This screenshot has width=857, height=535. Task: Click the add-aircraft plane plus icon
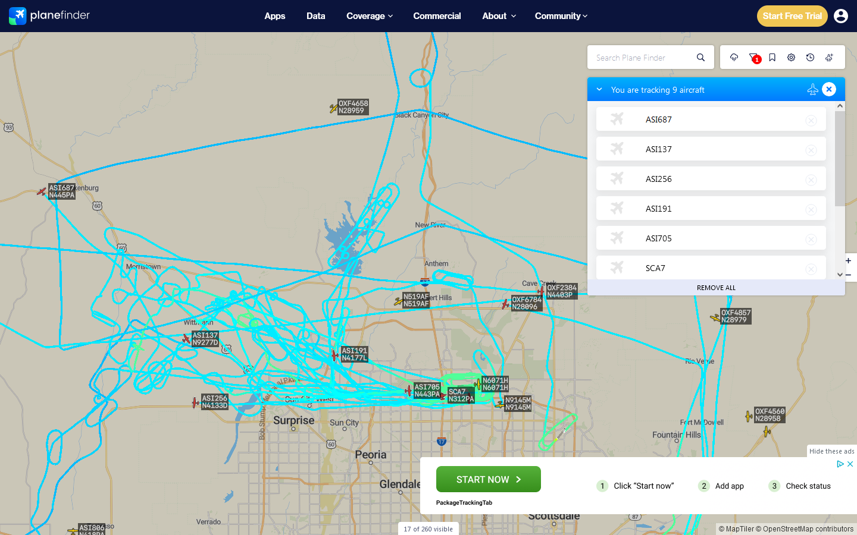point(829,58)
